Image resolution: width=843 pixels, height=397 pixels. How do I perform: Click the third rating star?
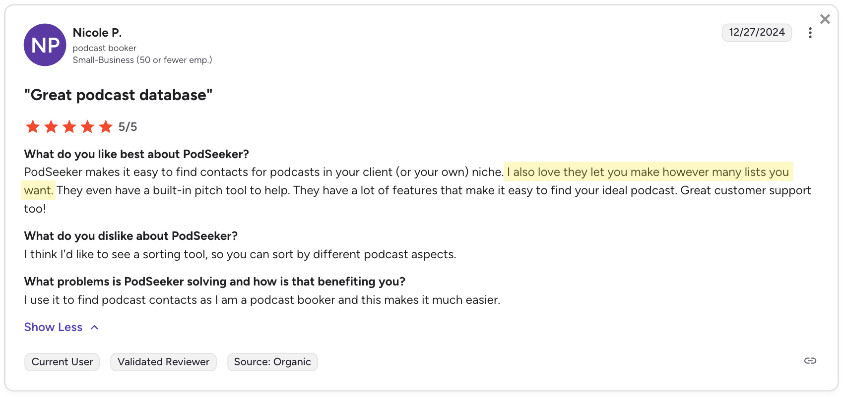click(x=69, y=127)
